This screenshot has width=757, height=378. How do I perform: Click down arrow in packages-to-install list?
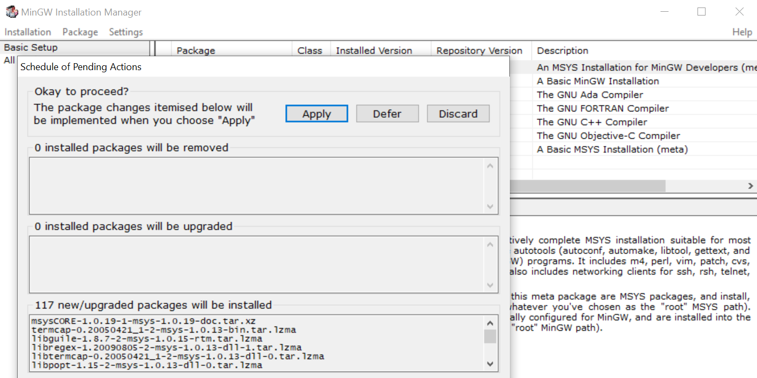(x=489, y=364)
